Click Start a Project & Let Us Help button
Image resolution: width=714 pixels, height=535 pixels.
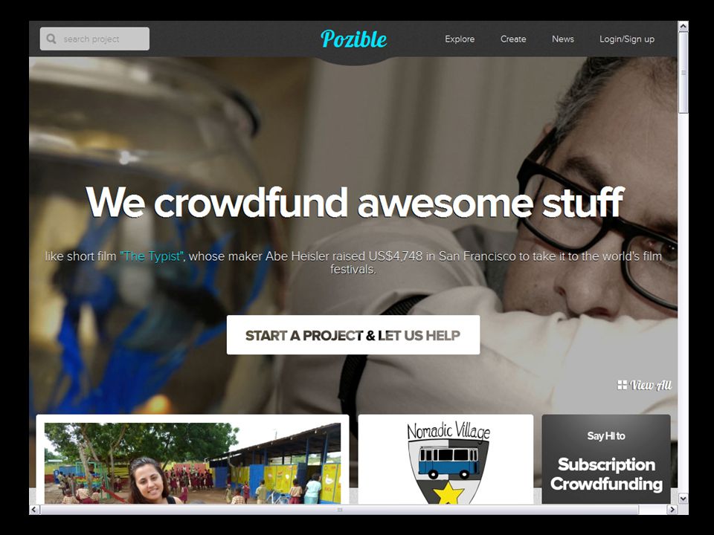353,335
